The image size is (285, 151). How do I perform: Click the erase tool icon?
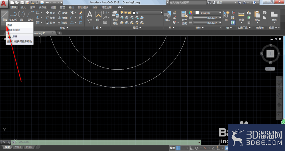point(81,13)
